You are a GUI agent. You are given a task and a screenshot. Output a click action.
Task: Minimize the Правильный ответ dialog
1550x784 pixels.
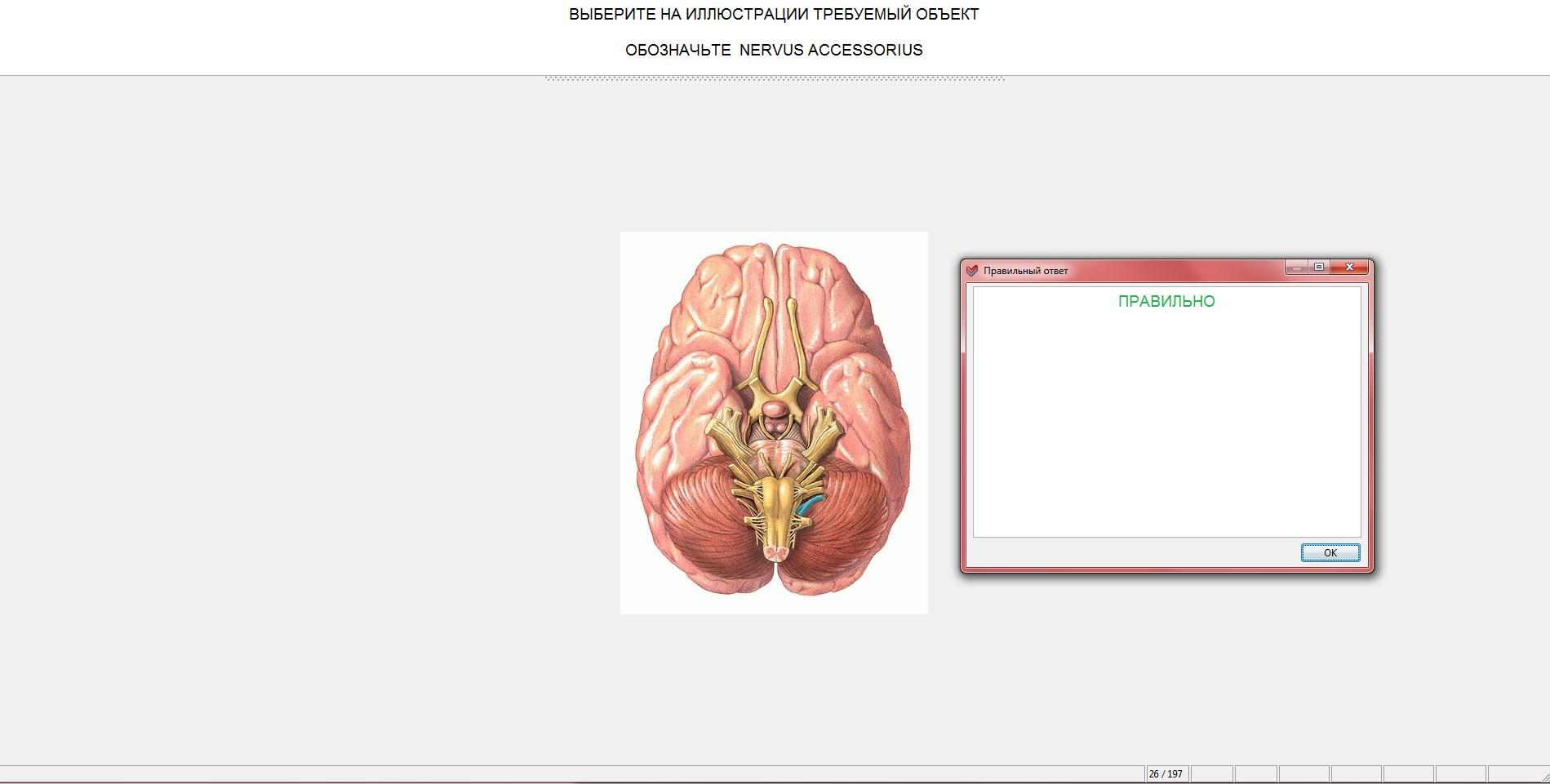tap(1296, 267)
